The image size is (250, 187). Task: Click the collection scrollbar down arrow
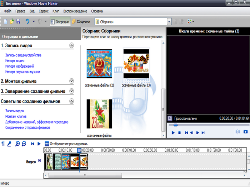point(163,135)
